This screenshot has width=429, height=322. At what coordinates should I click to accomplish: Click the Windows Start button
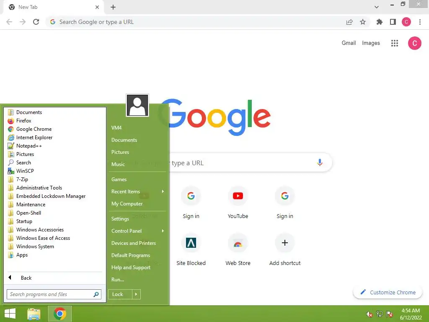coord(10,314)
